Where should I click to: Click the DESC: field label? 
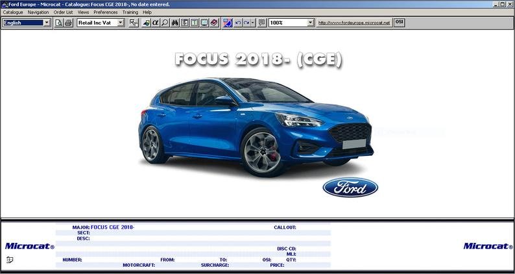[x=83, y=238]
